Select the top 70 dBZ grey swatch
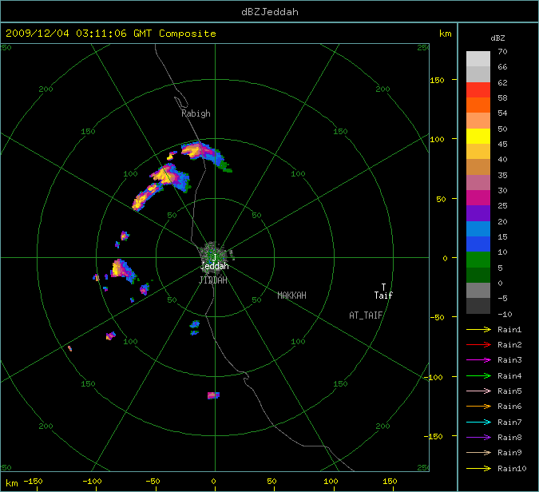 (478, 59)
